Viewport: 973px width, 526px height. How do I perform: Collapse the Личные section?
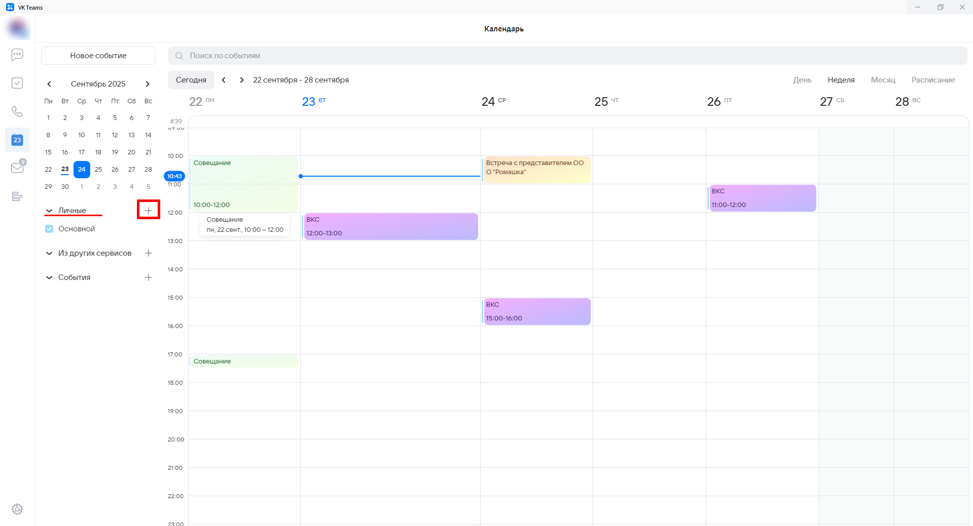coord(49,211)
